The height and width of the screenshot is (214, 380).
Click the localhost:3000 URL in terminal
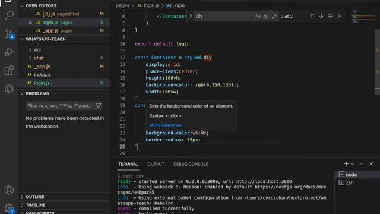264,182
